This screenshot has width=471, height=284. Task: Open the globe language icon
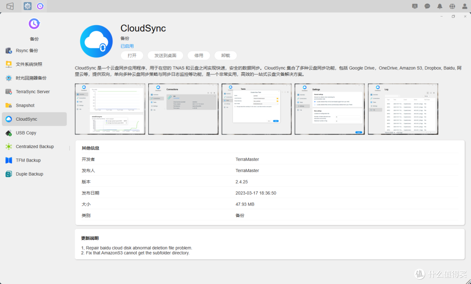[452, 6]
